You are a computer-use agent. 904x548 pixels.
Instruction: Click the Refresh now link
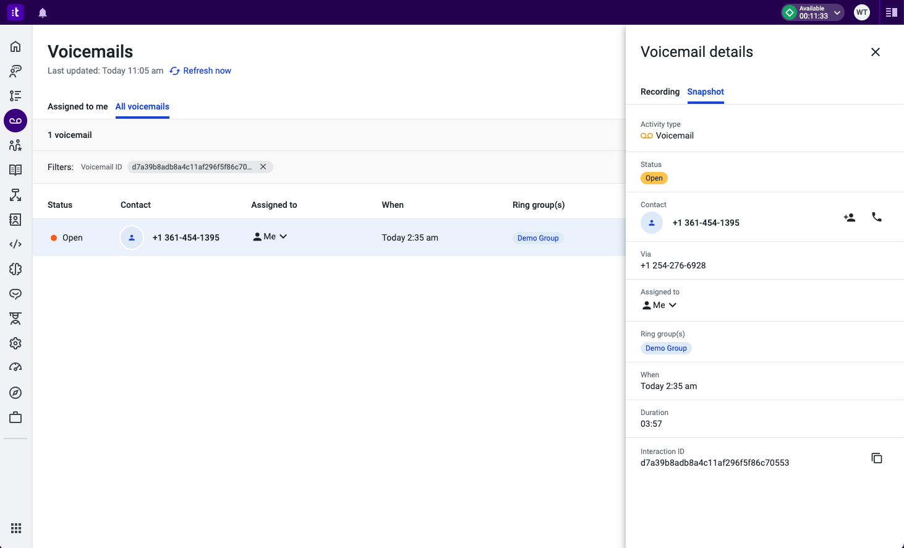coord(200,71)
